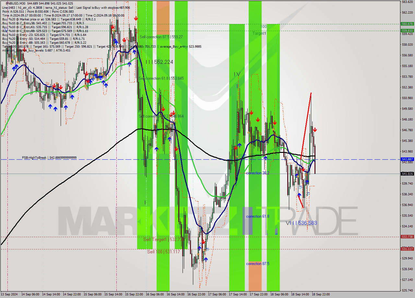
Task: Select the 'Line:1483' indicator info line
Action: (66, 7)
